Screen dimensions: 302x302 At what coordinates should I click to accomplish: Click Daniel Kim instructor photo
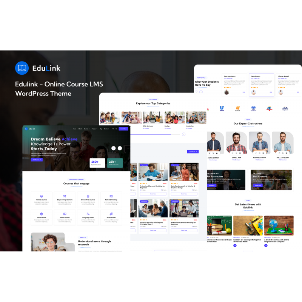click(236, 142)
